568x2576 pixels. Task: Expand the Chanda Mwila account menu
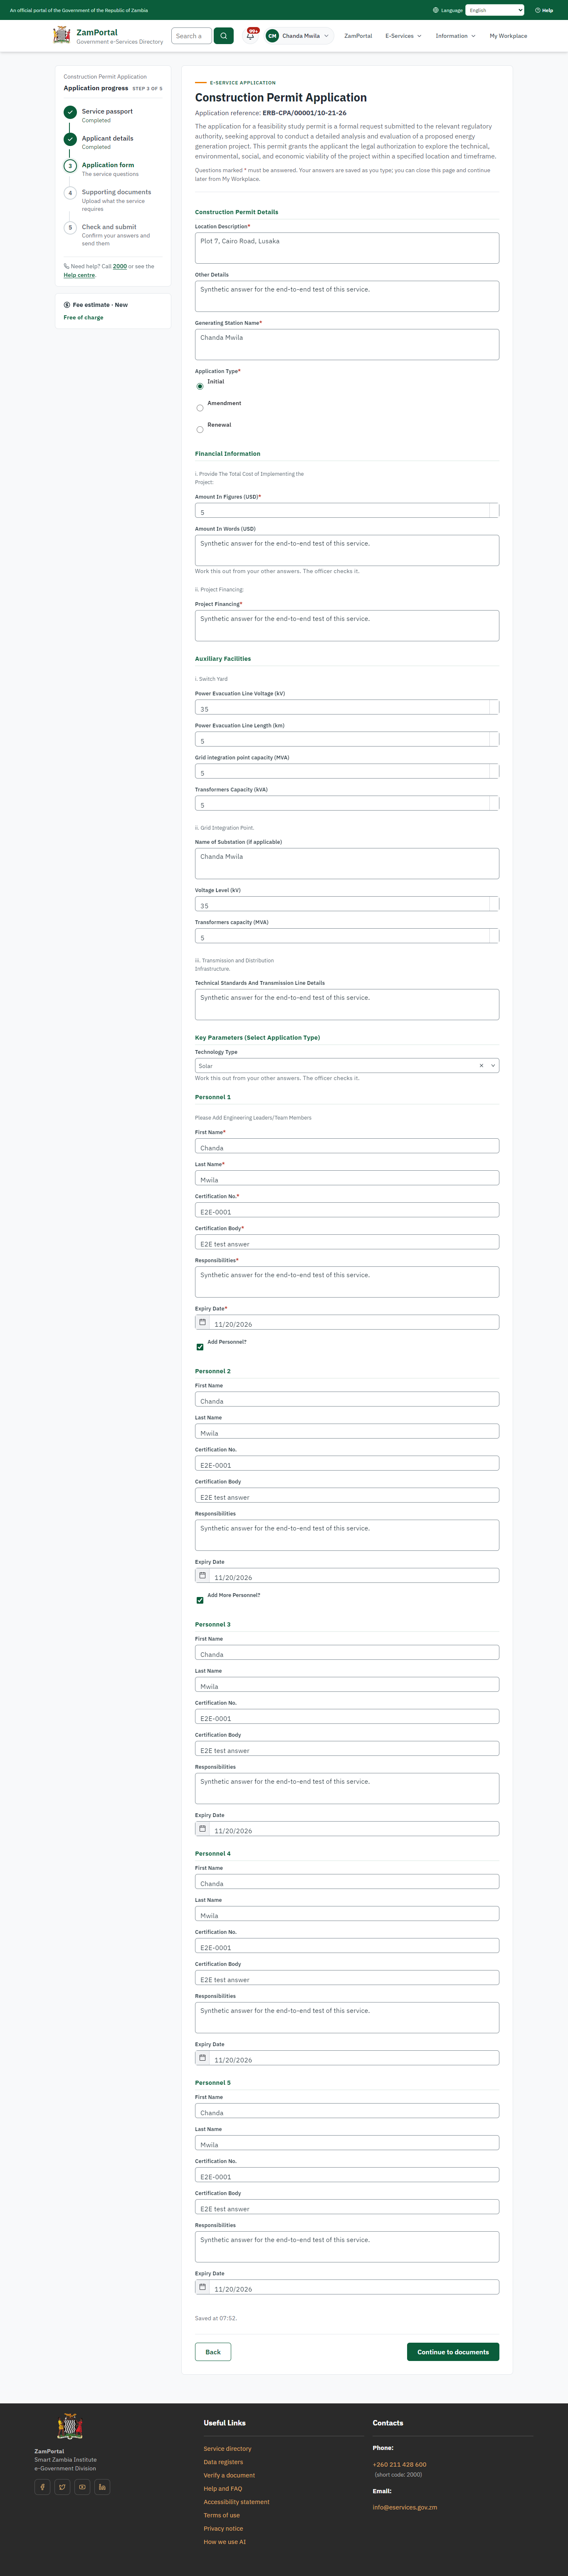tap(298, 36)
